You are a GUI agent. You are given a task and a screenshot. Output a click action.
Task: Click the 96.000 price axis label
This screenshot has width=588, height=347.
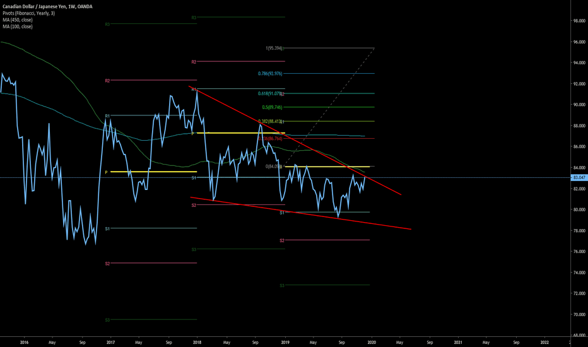tap(579, 42)
